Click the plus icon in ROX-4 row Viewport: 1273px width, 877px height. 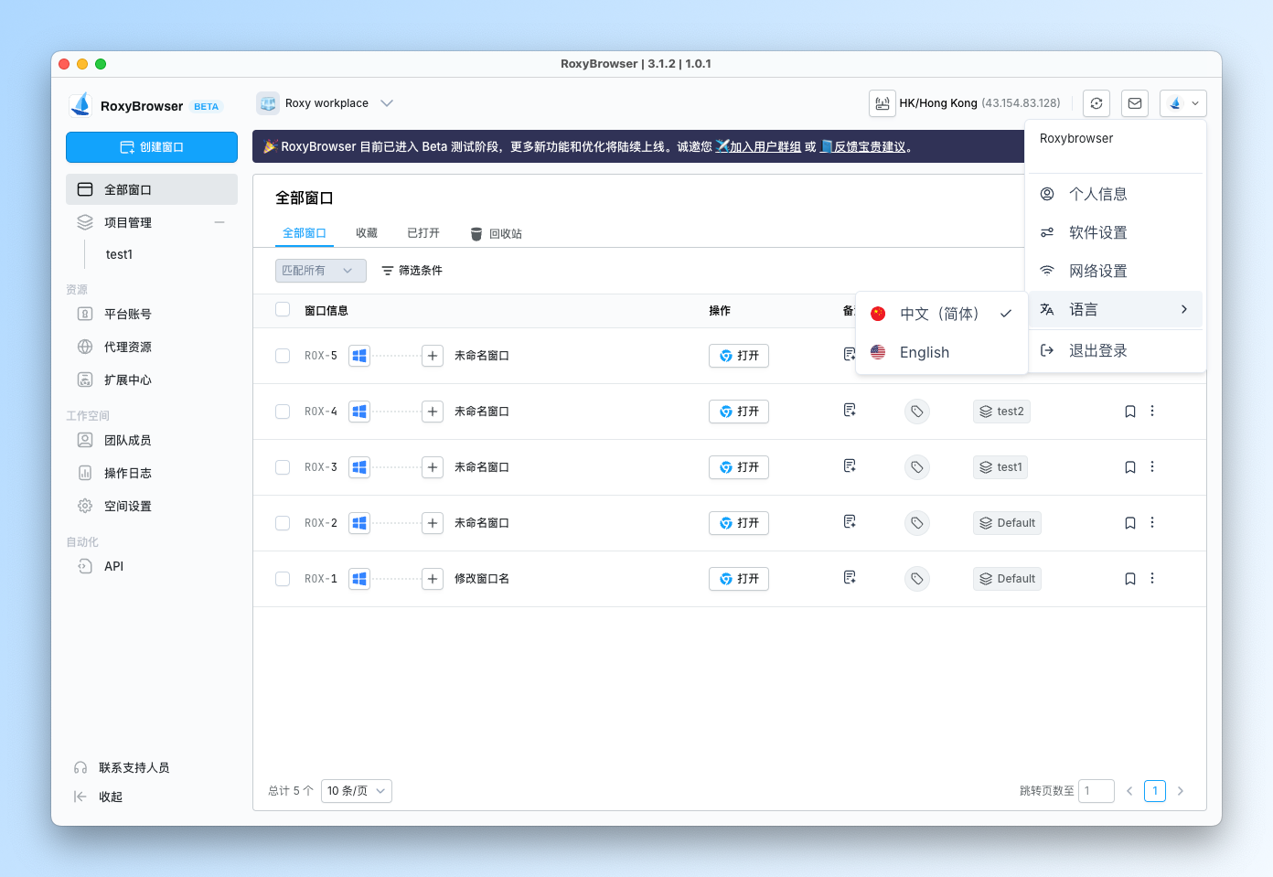point(433,412)
